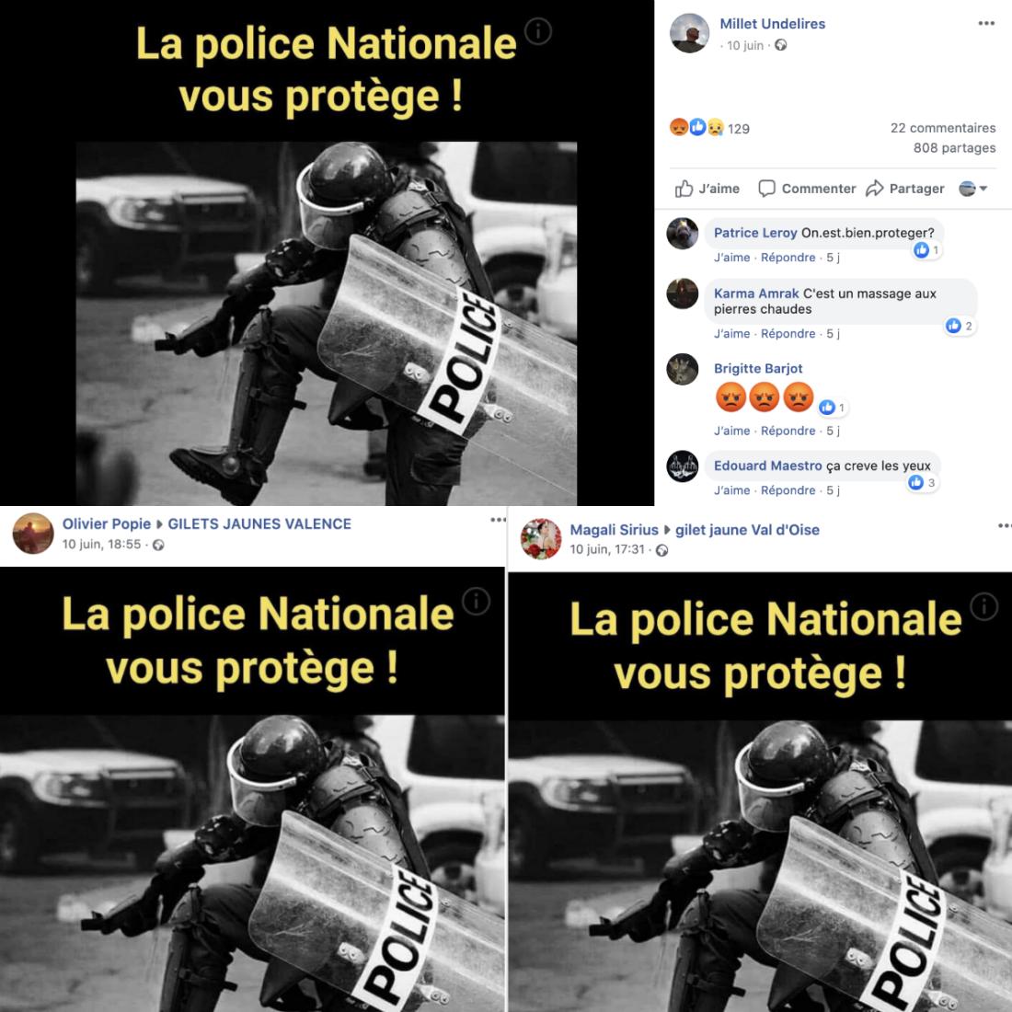Open the info icon on the top image
This screenshot has height=1012, width=1012.
pos(537,31)
